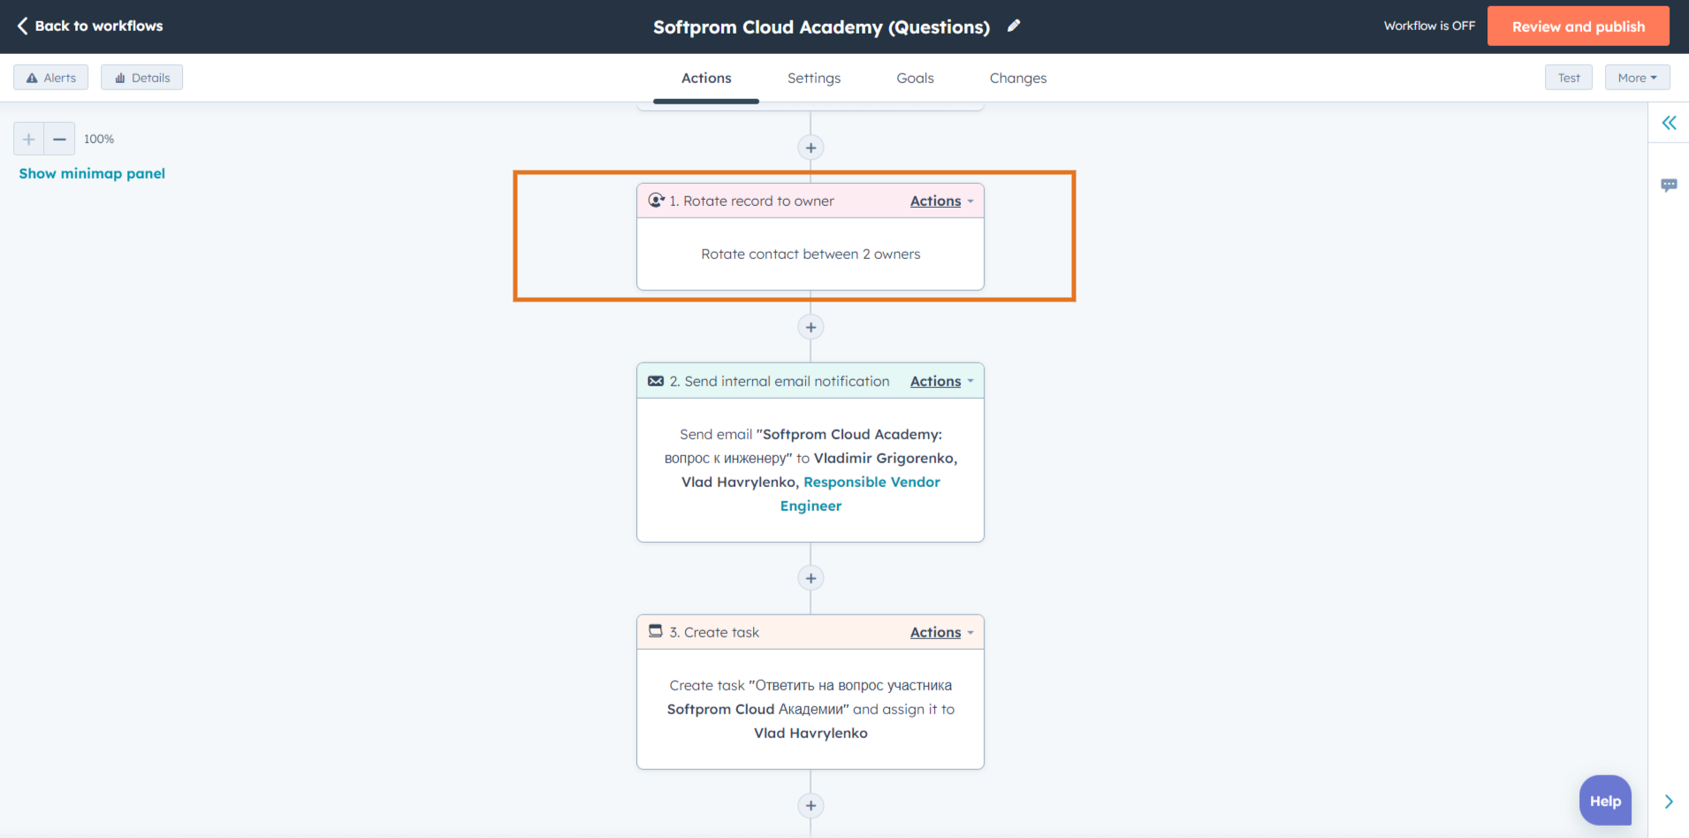The image size is (1689, 838).
Task: Open Actions dropdown of Create task step
Action: (x=941, y=632)
